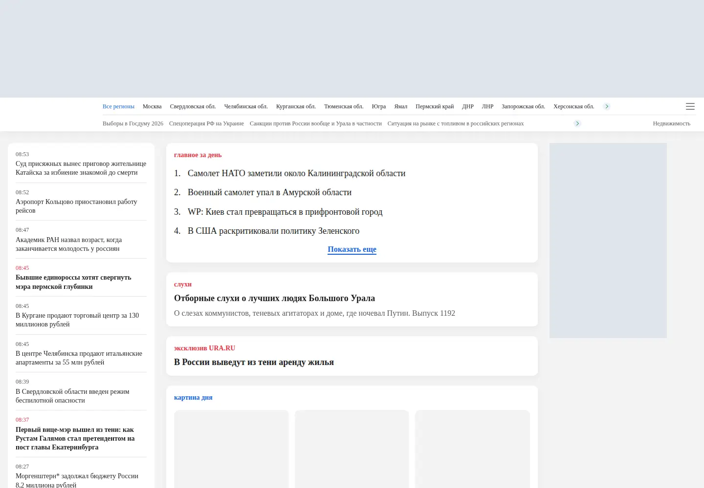Open 'Спецоперация РФ на Украине' topic

(206, 123)
